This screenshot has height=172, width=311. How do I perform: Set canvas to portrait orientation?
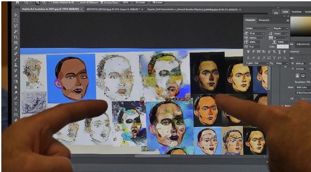coord(297,76)
